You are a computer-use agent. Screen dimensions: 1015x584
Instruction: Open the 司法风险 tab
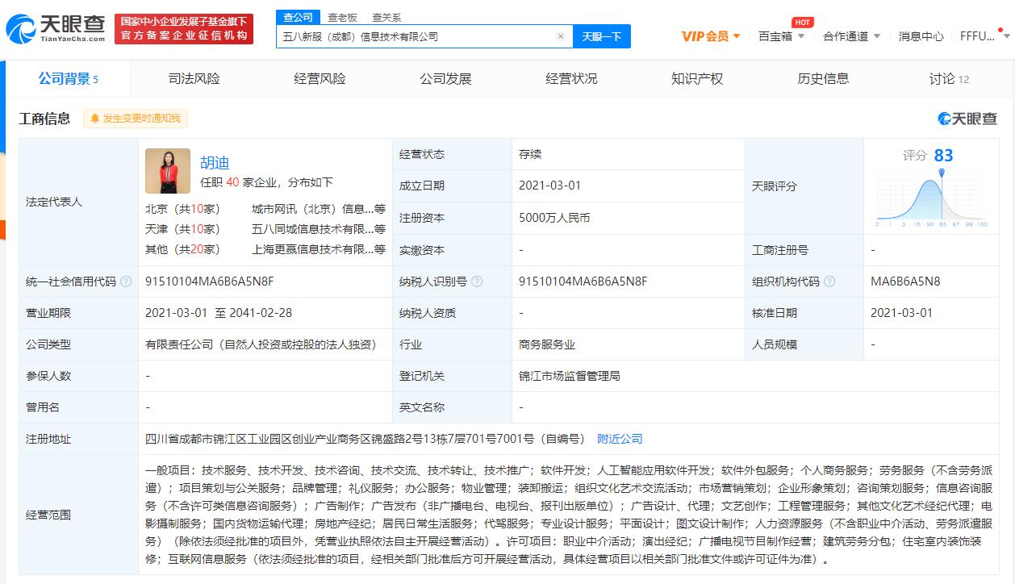tap(194, 78)
